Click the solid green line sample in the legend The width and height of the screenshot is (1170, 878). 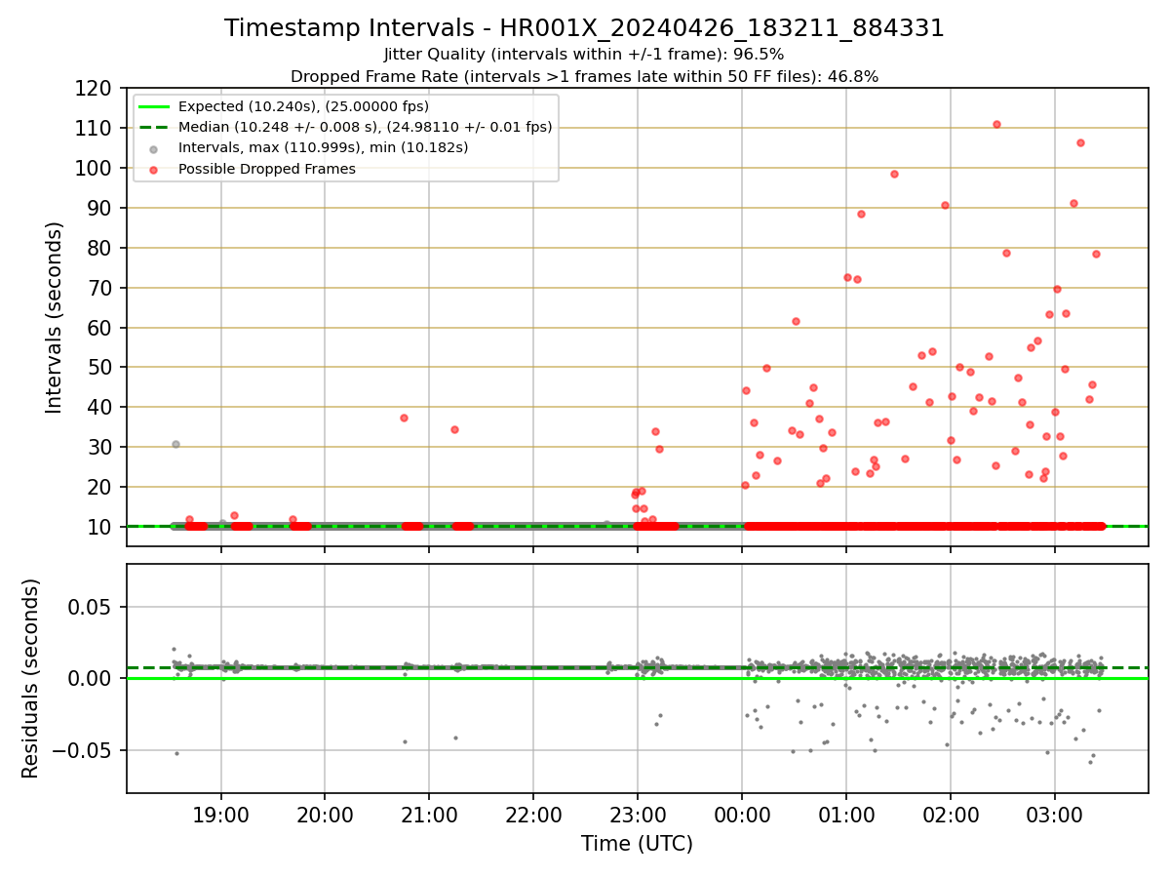click(155, 107)
